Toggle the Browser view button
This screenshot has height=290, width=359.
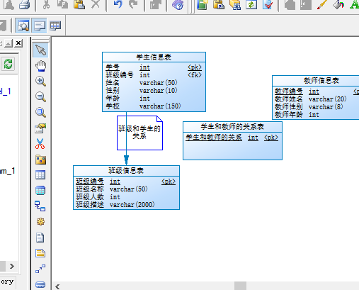pyautogui.click(x=23, y=26)
